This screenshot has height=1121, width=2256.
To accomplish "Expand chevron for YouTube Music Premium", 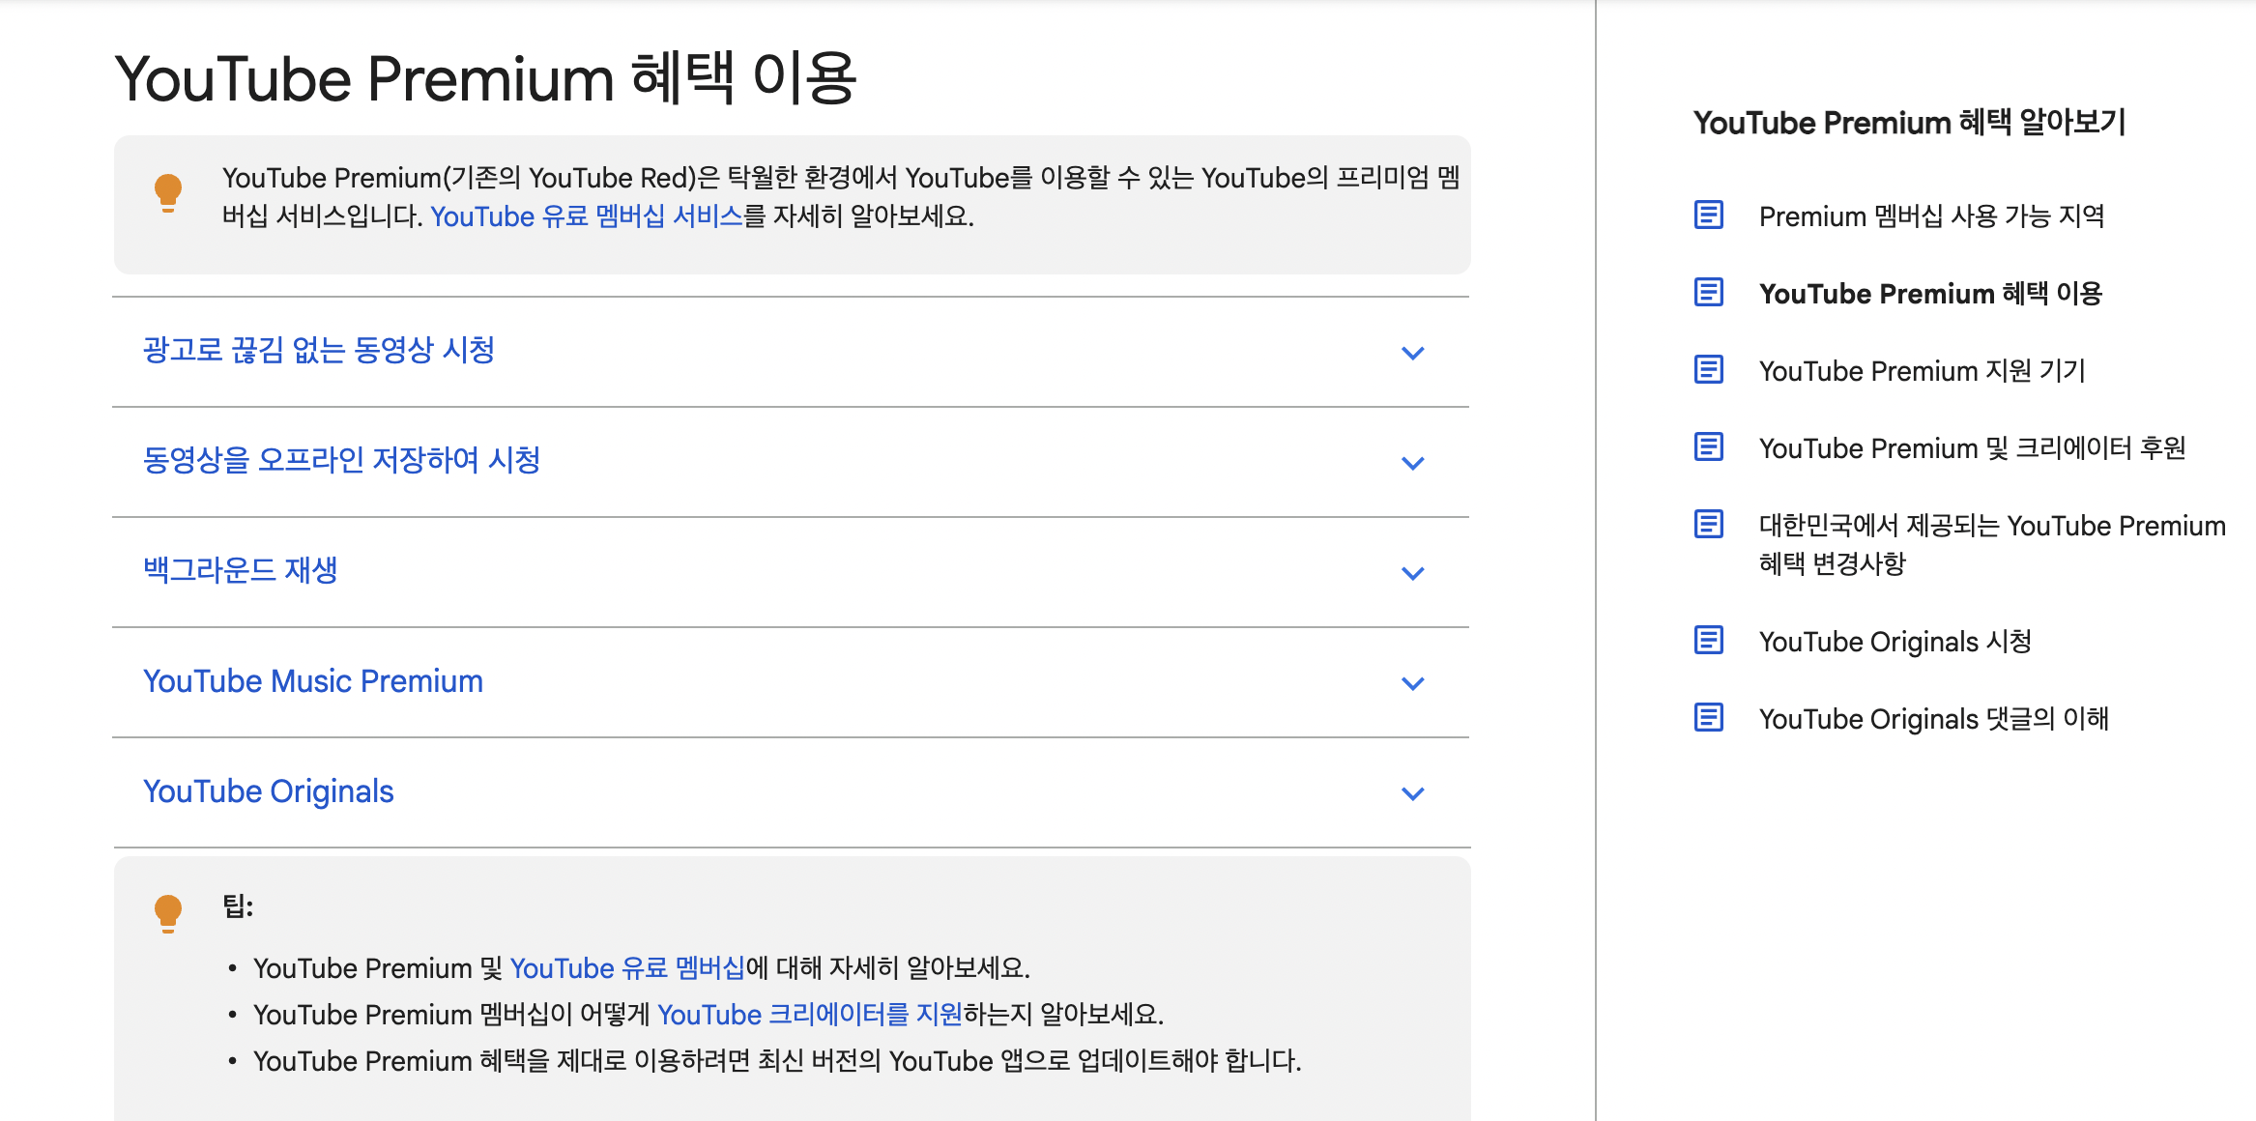I will 1412,683.
